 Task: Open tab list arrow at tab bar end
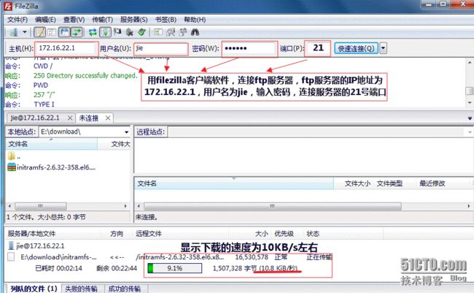470,118
